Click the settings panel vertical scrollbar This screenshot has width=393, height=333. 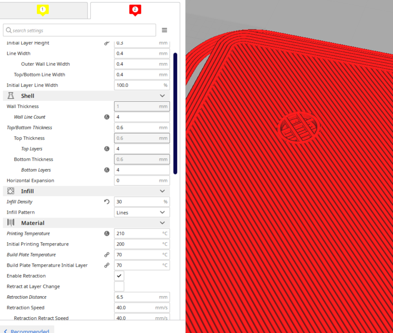pyautogui.click(x=175, y=113)
